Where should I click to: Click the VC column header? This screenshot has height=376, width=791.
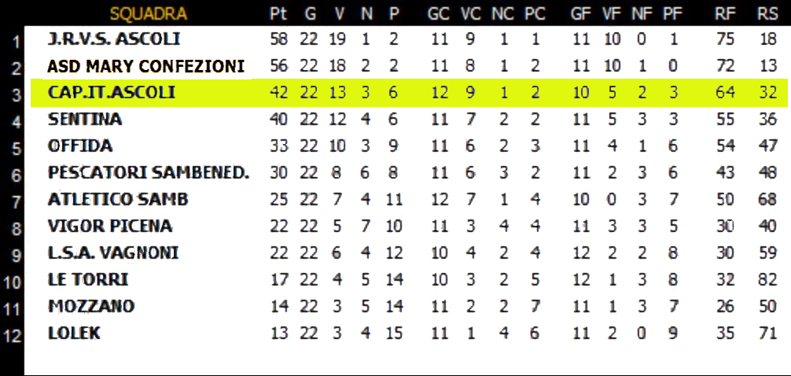tap(470, 14)
